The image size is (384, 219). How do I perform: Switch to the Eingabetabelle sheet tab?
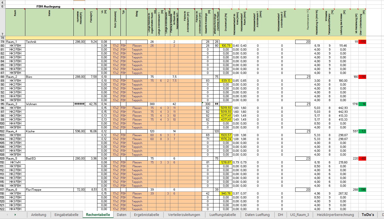pyautogui.click(x=67, y=215)
